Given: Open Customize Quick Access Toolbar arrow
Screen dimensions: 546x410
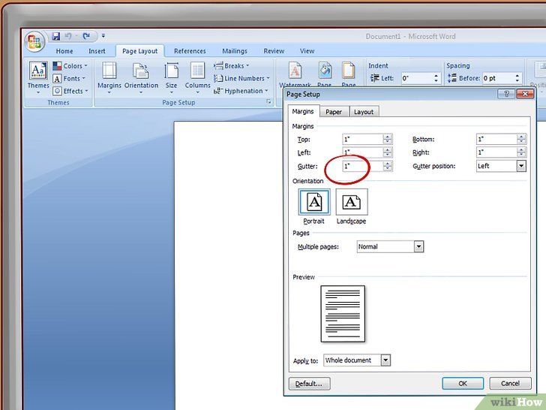Looking at the screenshot, I should pyautogui.click(x=103, y=36).
